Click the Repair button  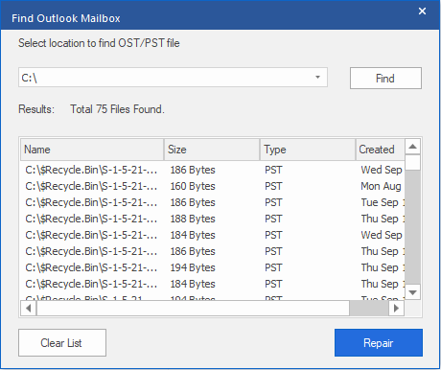(x=379, y=343)
